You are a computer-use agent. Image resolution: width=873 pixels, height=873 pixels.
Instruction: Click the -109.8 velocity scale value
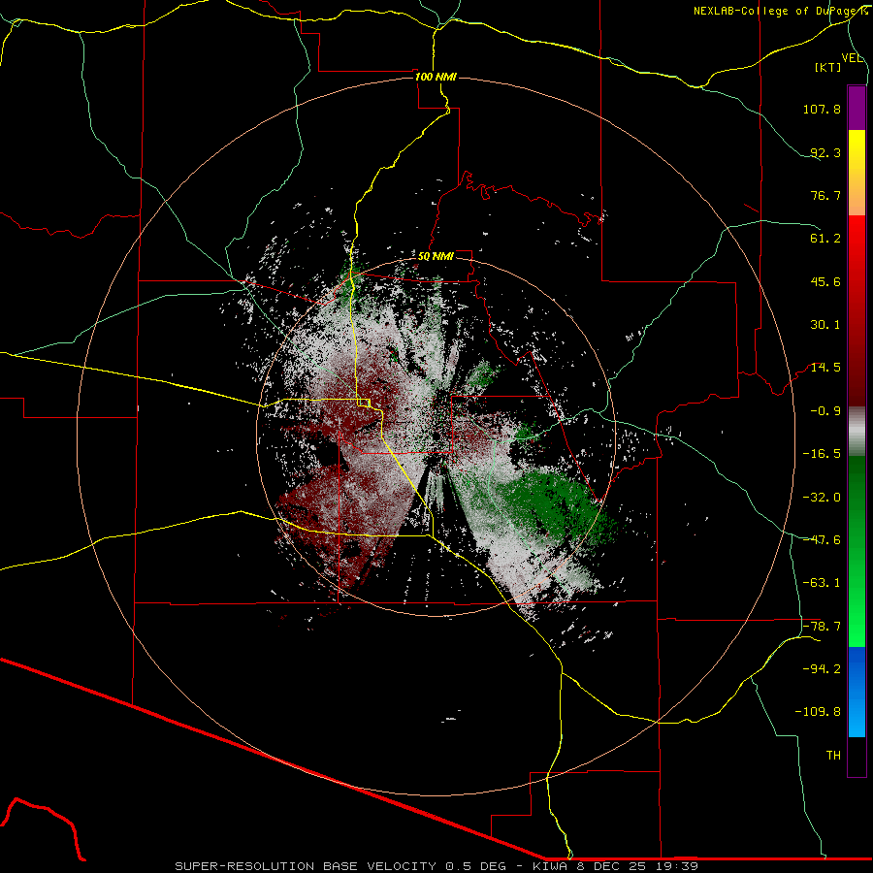pyautogui.click(x=818, y=712)
